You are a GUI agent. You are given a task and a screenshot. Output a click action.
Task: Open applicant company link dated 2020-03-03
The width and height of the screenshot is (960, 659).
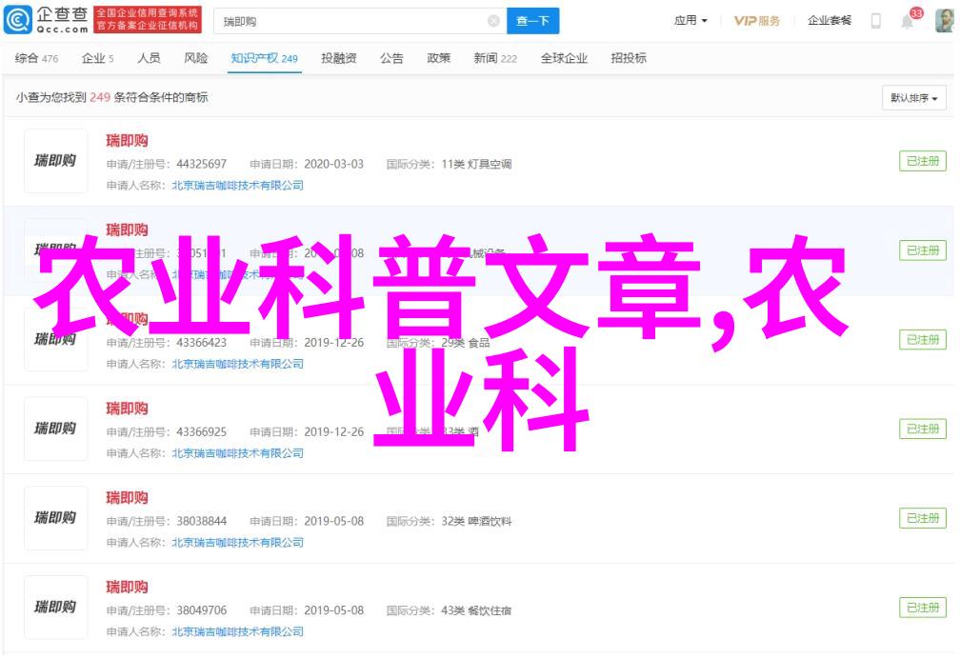(x=237, y=185)
